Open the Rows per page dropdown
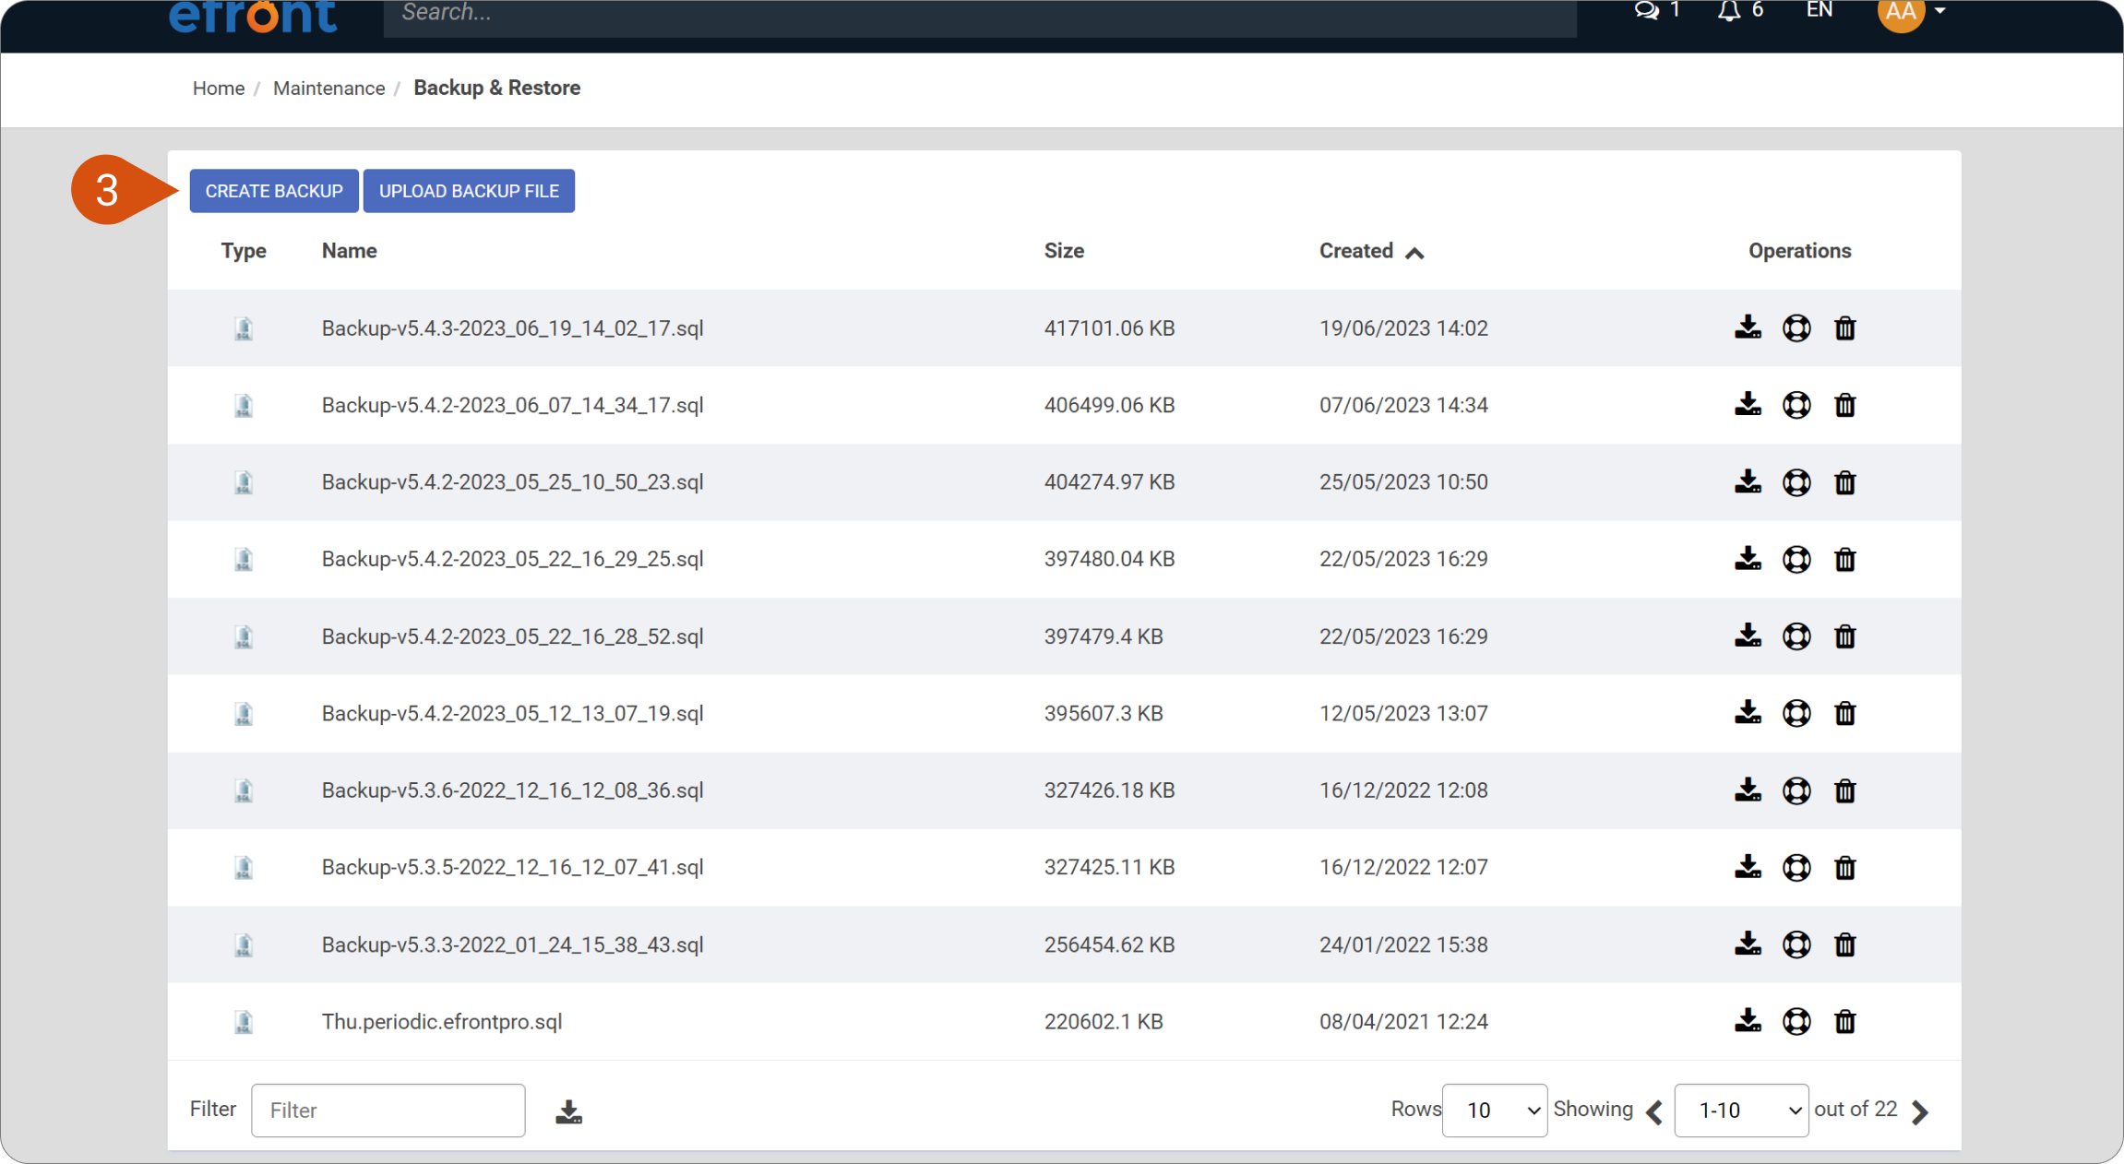Image resolution: width=2124 pixels, height=1164 pixels. 1495,1111
